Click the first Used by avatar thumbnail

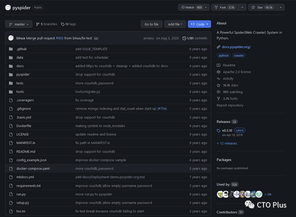[220, 194]
